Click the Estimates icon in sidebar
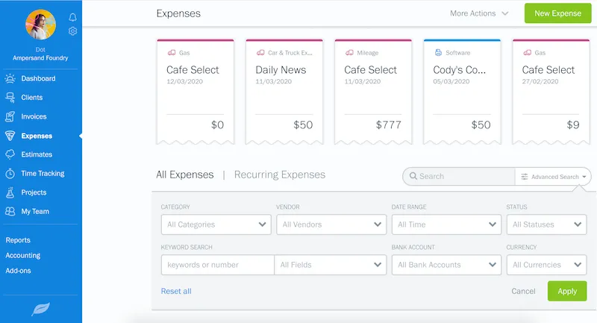The width and height of the screenshot is (597, 323). (x=10, y=154)
